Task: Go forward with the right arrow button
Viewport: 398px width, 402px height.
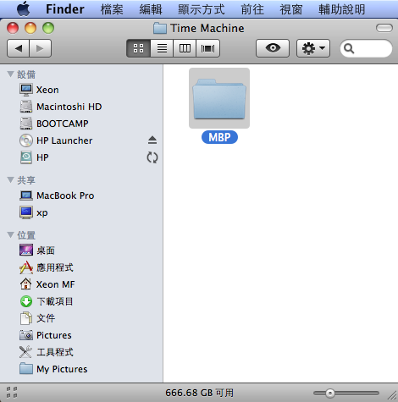Action: pos(40,48)
